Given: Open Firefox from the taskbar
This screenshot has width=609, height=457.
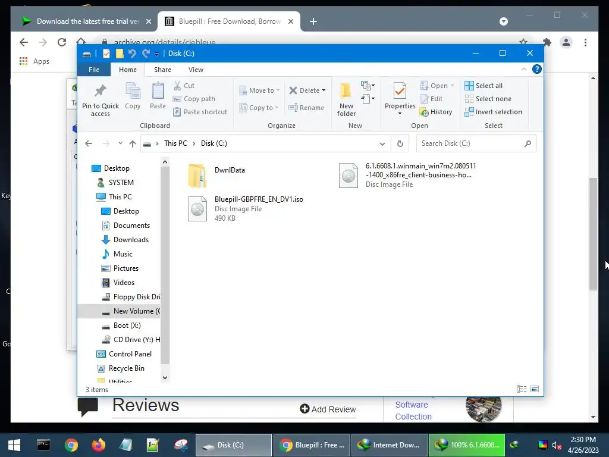Looking at the screenshot, I should 98,445.
